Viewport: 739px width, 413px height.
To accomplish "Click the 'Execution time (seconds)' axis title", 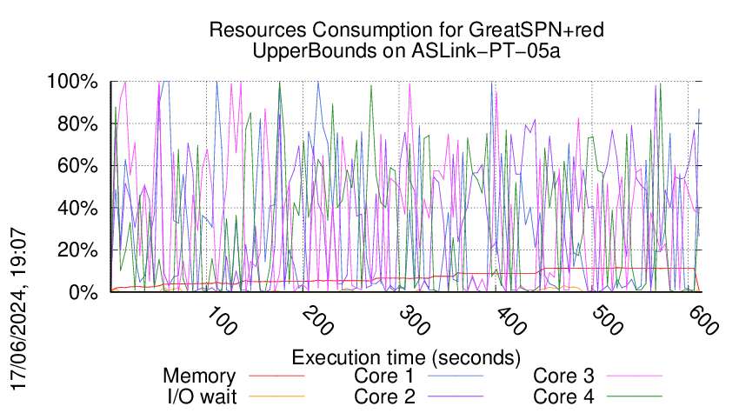I will pos(406,357).
